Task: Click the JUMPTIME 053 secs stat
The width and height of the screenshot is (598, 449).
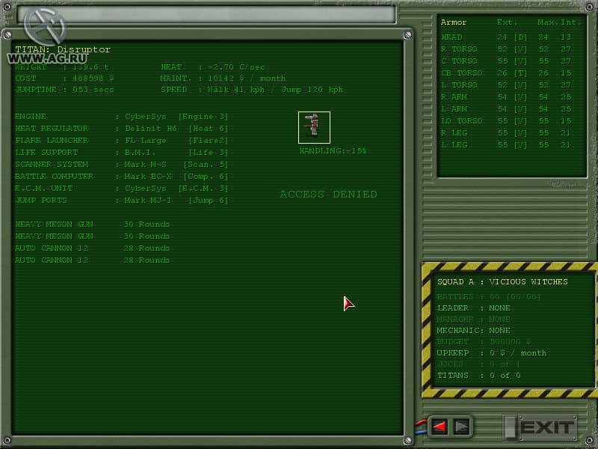Action: coord(64,90)
